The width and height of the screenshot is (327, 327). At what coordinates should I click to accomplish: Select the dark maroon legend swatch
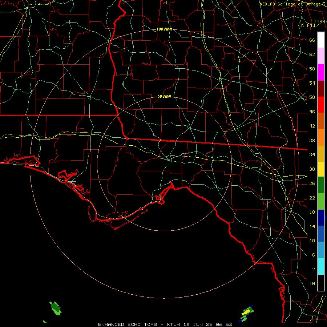321,89
